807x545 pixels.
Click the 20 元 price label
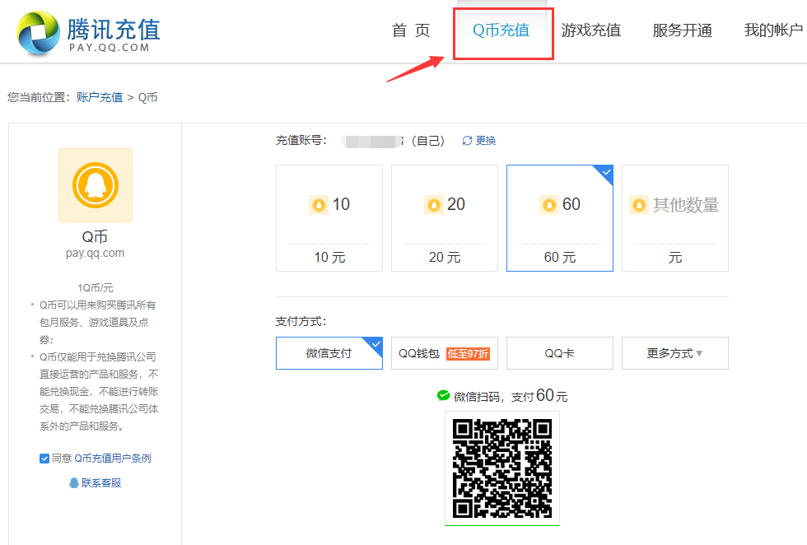pyautogui.click(x=445, y=257)
